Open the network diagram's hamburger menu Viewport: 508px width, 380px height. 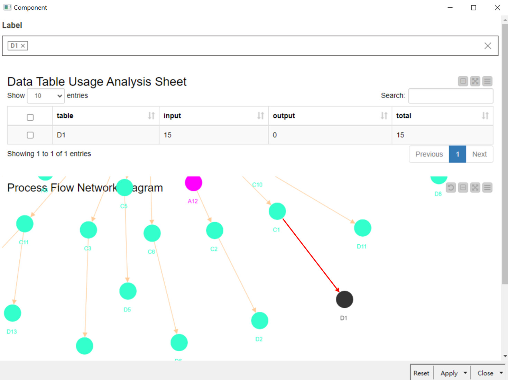click(487, 188)
